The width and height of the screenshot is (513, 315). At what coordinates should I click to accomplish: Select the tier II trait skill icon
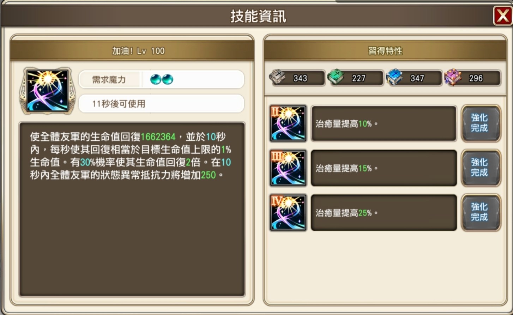288,123
